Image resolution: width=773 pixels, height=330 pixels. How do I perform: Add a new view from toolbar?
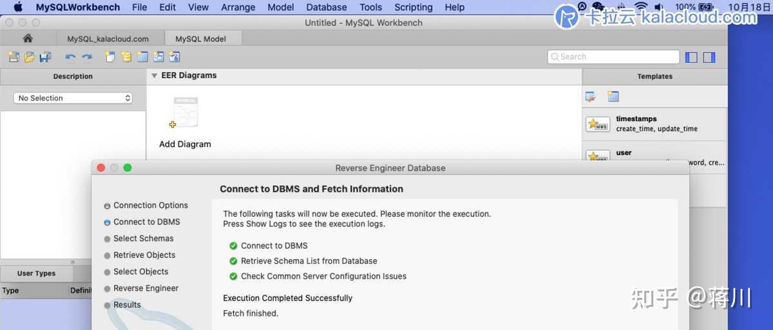click(158, 57)
